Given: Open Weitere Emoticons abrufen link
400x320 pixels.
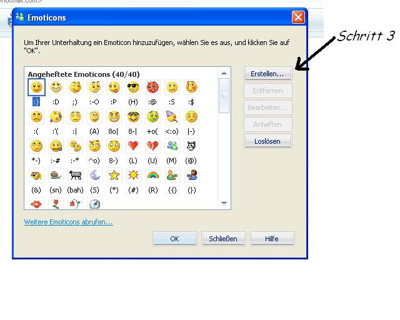Looking at the screenshot, I should [x=68, y=222].
